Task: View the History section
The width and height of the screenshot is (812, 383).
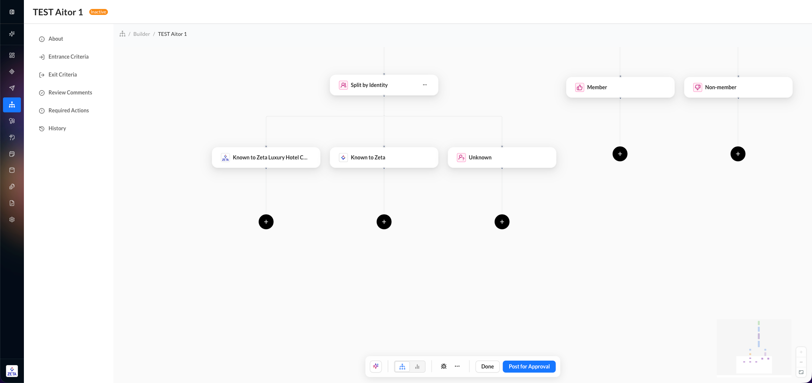Action: [x=53, y=128]
